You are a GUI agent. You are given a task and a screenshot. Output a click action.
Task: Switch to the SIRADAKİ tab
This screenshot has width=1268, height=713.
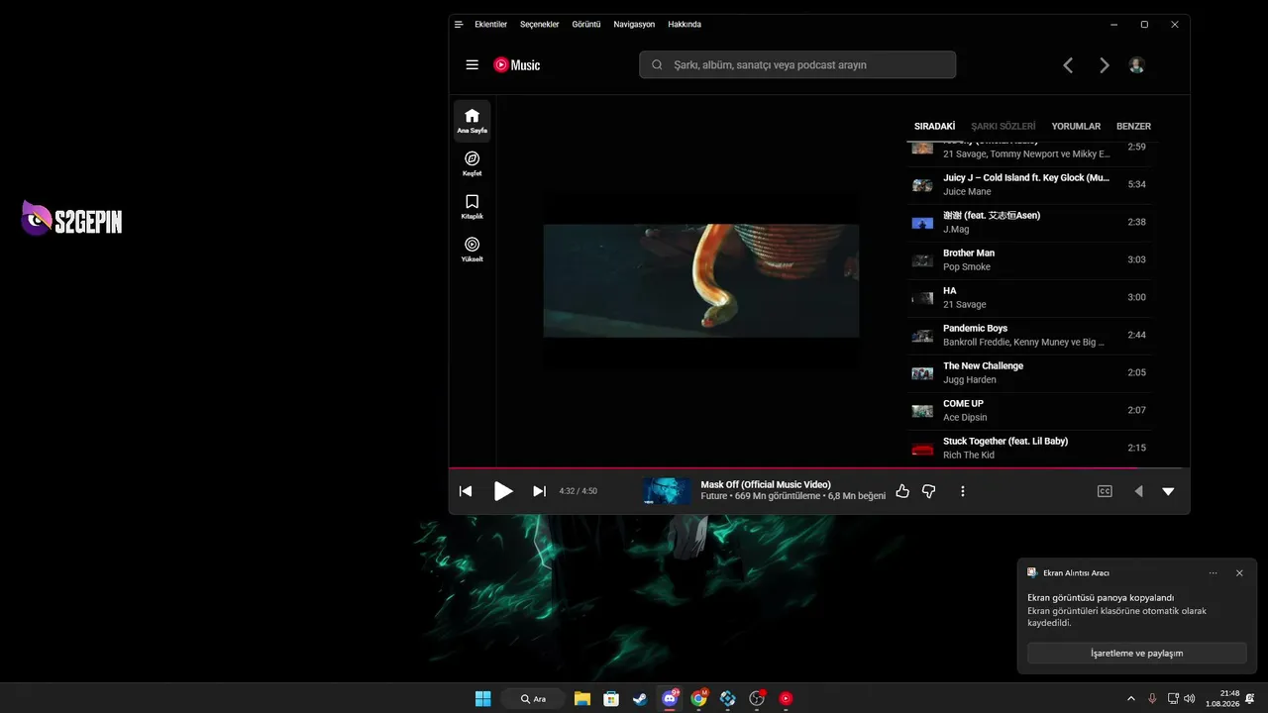[x=934, y=127]
